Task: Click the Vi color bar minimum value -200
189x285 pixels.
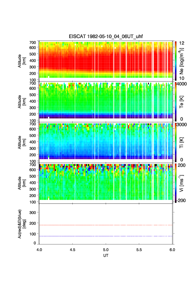Action: 181,201
